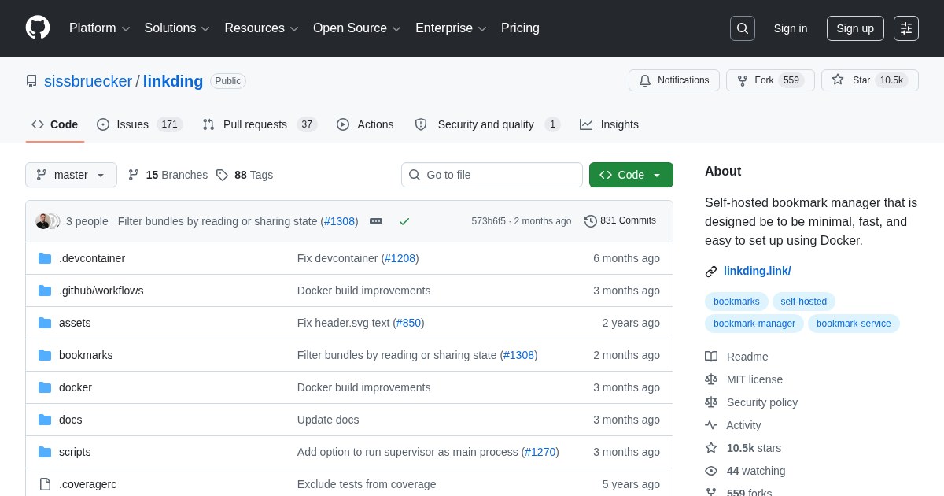Click the history clock icon beside 831 Commits
Image resolution: width=944 pixels, height=496 pixels.
click(591, 221)
